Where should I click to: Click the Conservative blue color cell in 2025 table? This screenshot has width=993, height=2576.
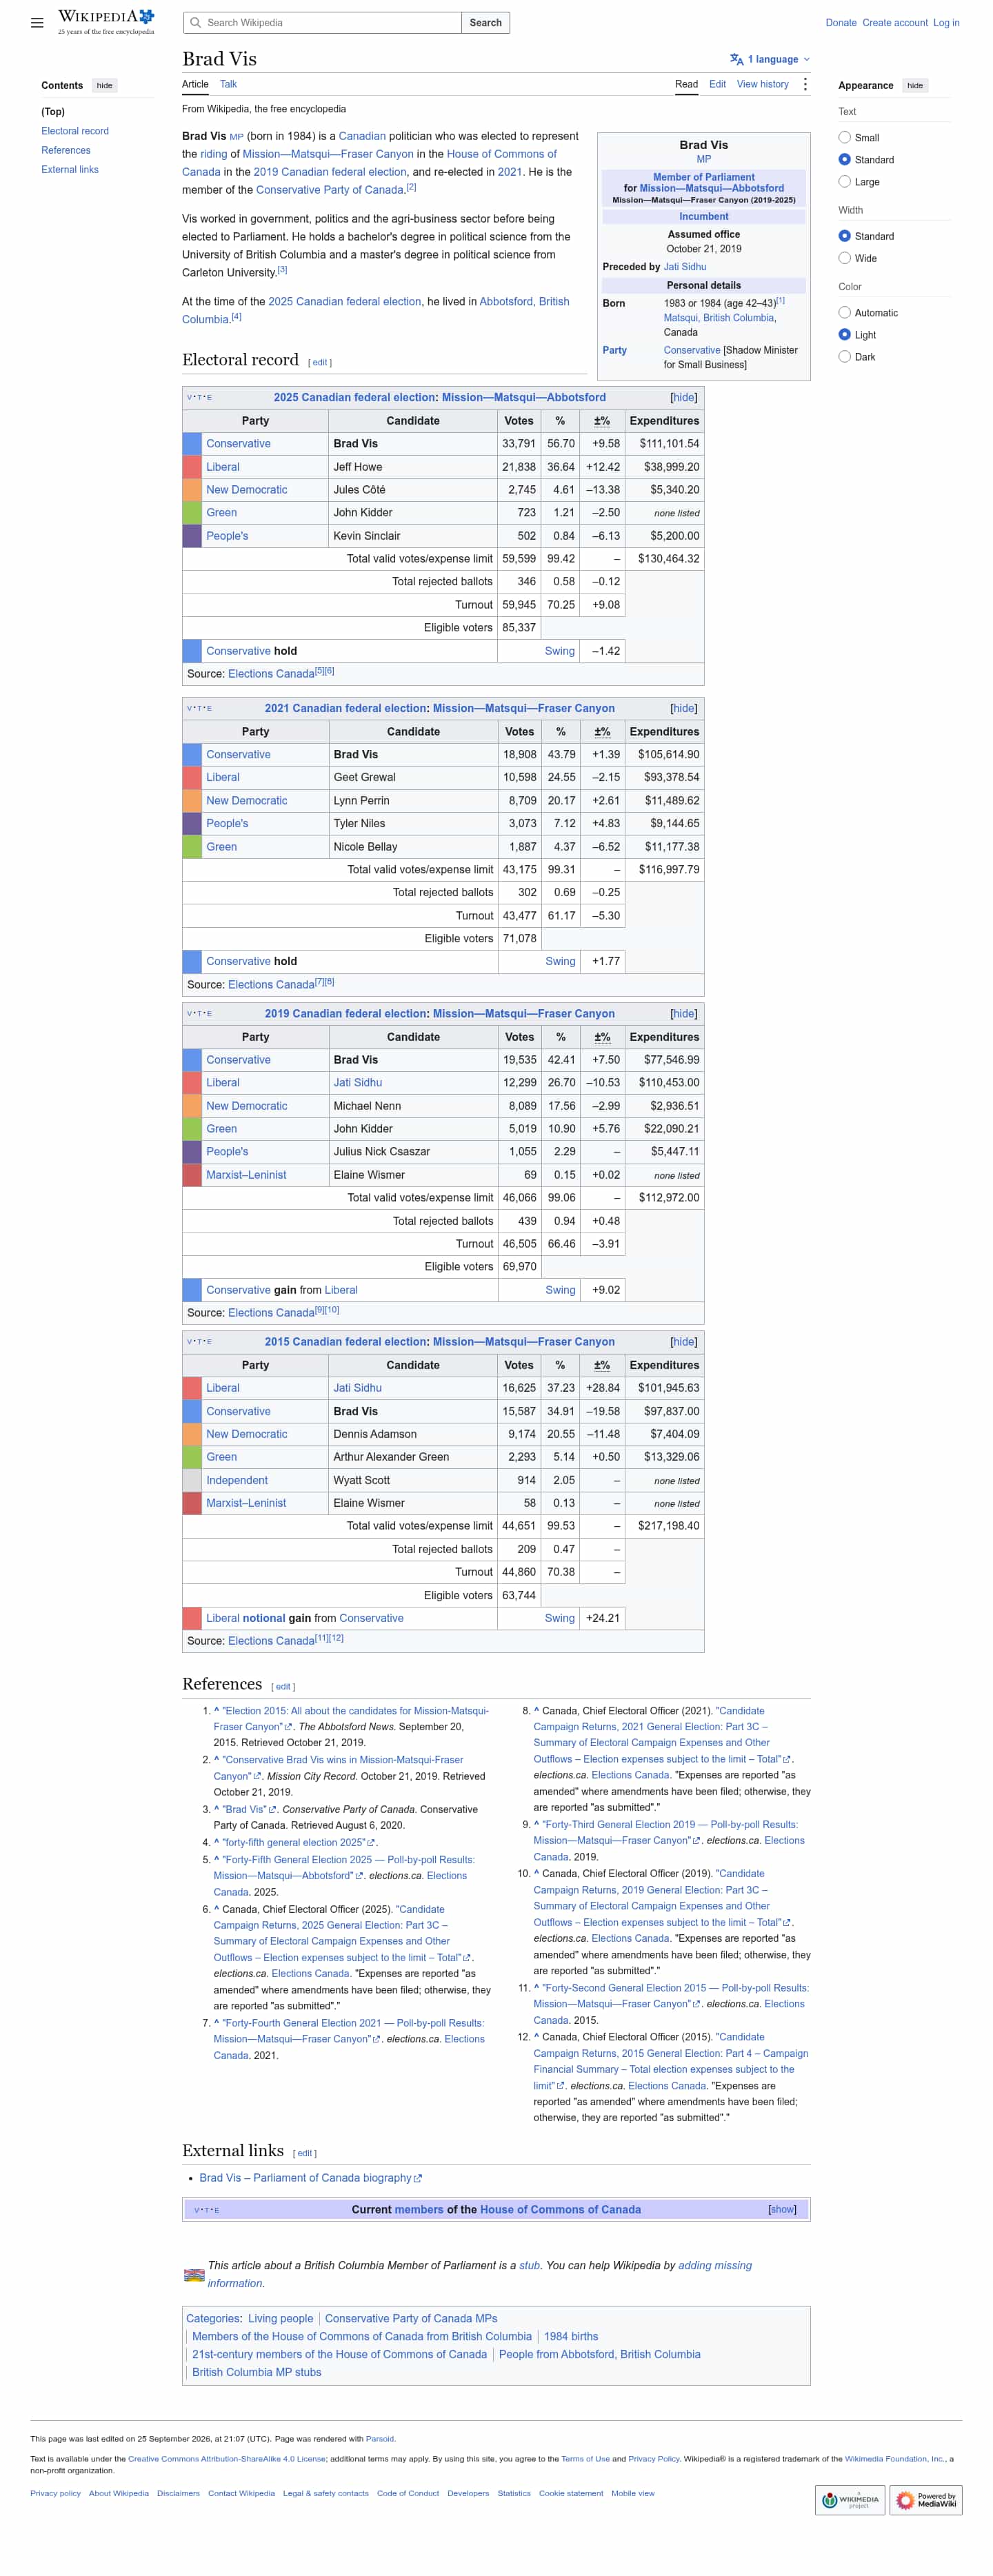click(x=192, y=444)
